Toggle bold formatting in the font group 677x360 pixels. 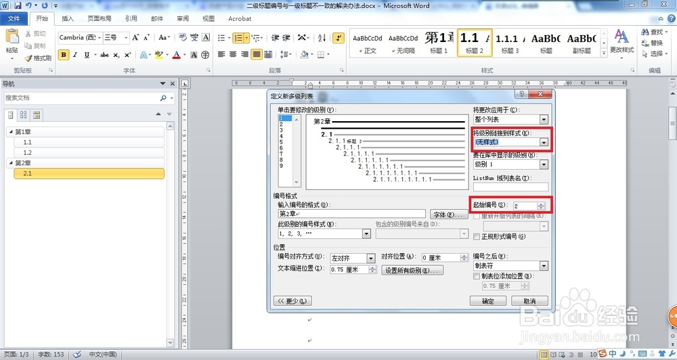click(64, 55)
